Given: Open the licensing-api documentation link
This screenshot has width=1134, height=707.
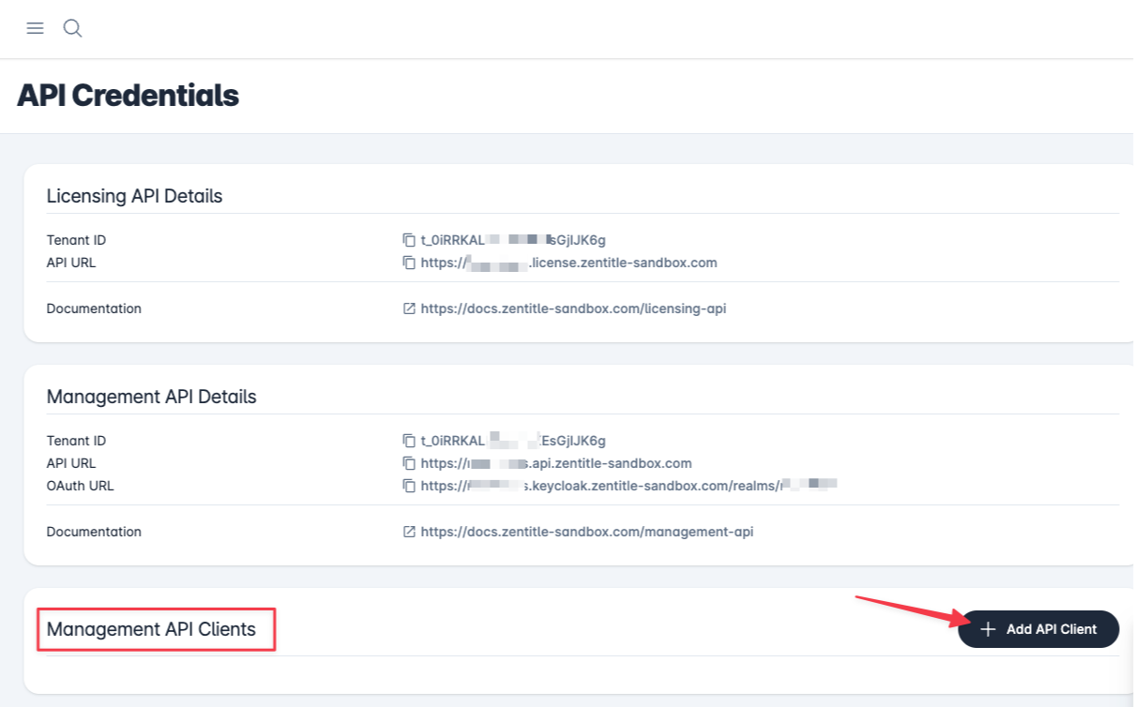Looking at the screenshot, I should pyautogui.click(x=573, y=308).
